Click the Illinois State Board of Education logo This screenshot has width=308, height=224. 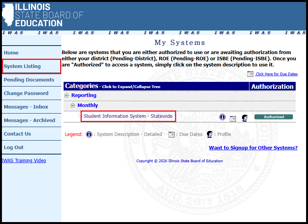point(42,15)
